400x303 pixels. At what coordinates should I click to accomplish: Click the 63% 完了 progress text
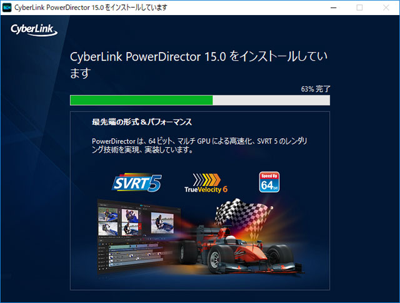pyautogui.click(x=316, y=89)
